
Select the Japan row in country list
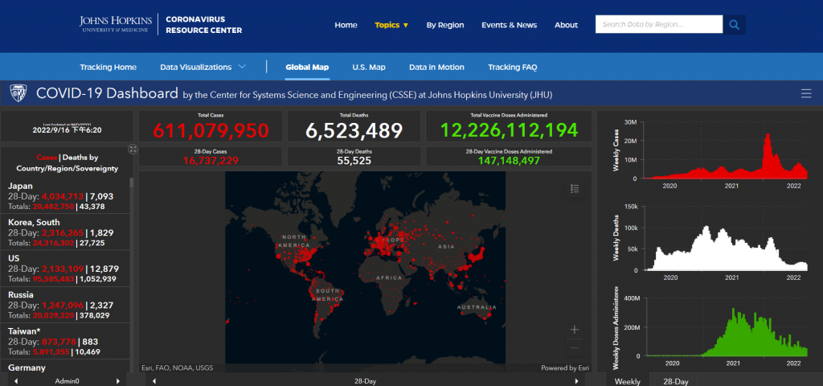tap(65, 195)
